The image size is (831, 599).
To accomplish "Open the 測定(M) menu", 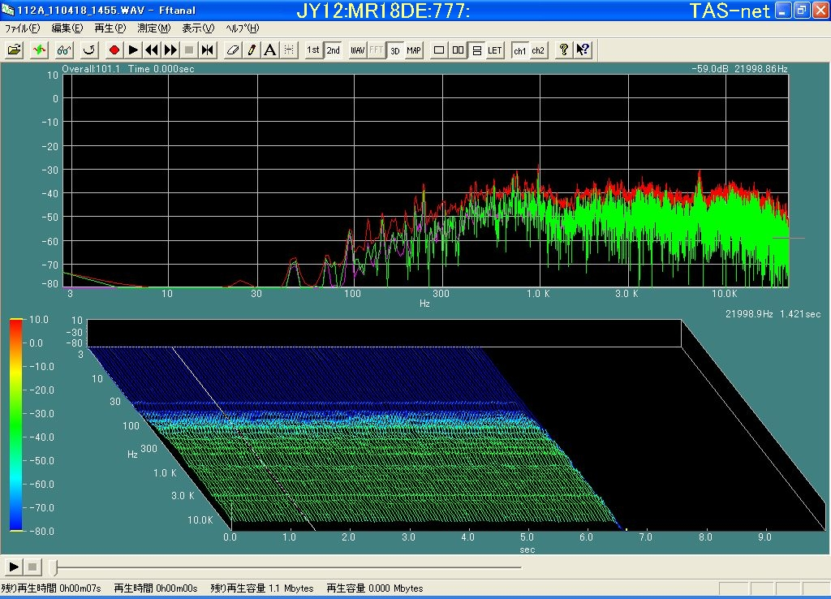I will click(153, 28).
